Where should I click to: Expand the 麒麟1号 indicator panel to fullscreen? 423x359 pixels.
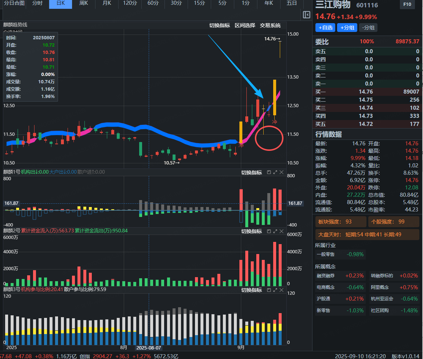pyautogui.click(x=275, y=172)
